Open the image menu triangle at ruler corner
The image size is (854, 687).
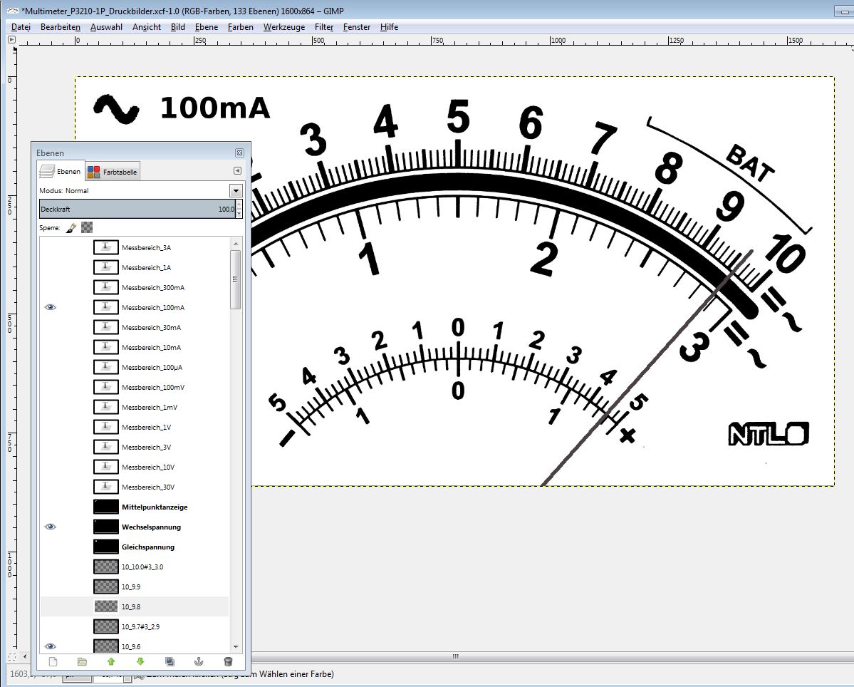pos(11,40)
